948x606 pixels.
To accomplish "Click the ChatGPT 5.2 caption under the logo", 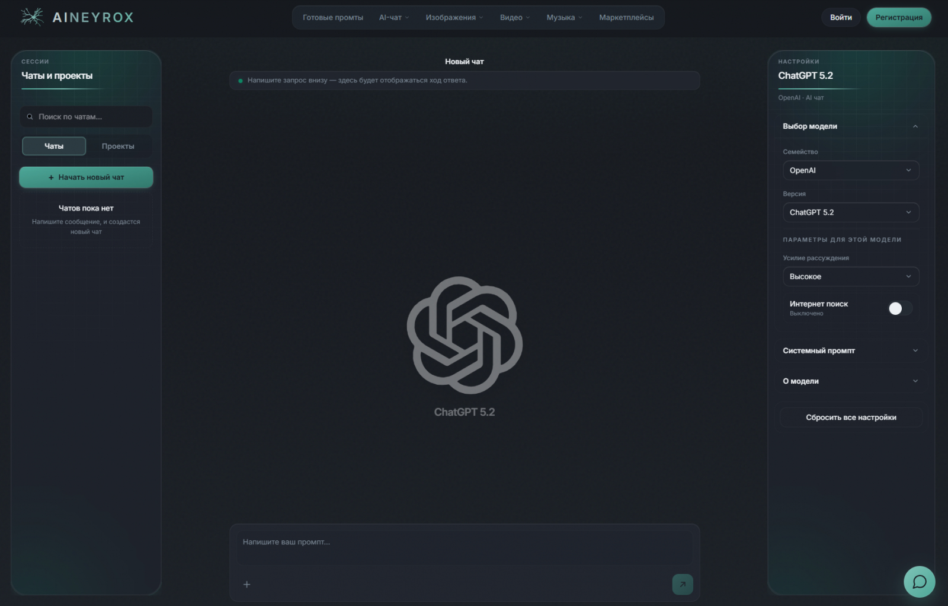I will pyautogui.click(x=465, y=412).
